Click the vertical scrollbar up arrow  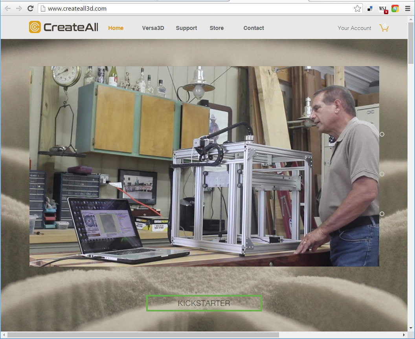tap(411, 19)
